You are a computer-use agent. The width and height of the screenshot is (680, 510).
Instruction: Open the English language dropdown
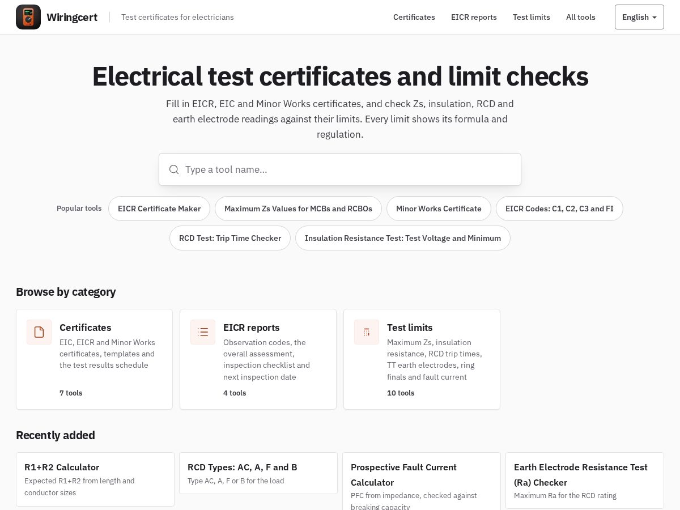point(639,17)
